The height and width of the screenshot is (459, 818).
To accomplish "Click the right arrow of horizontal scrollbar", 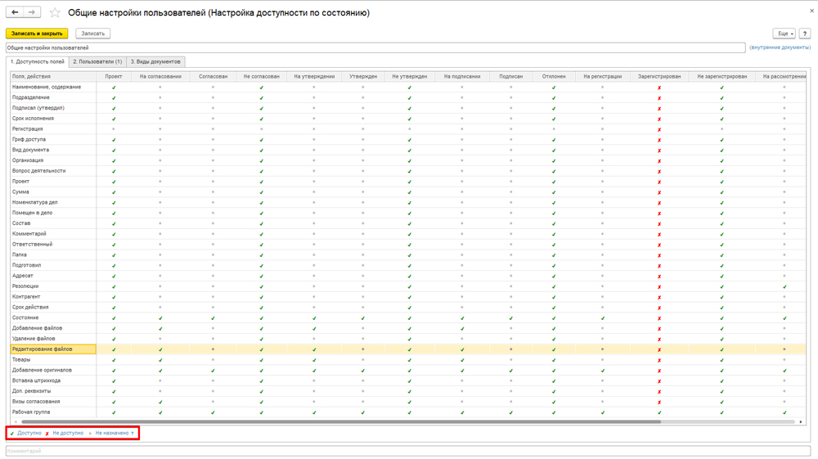I will [x=801, y=422].
